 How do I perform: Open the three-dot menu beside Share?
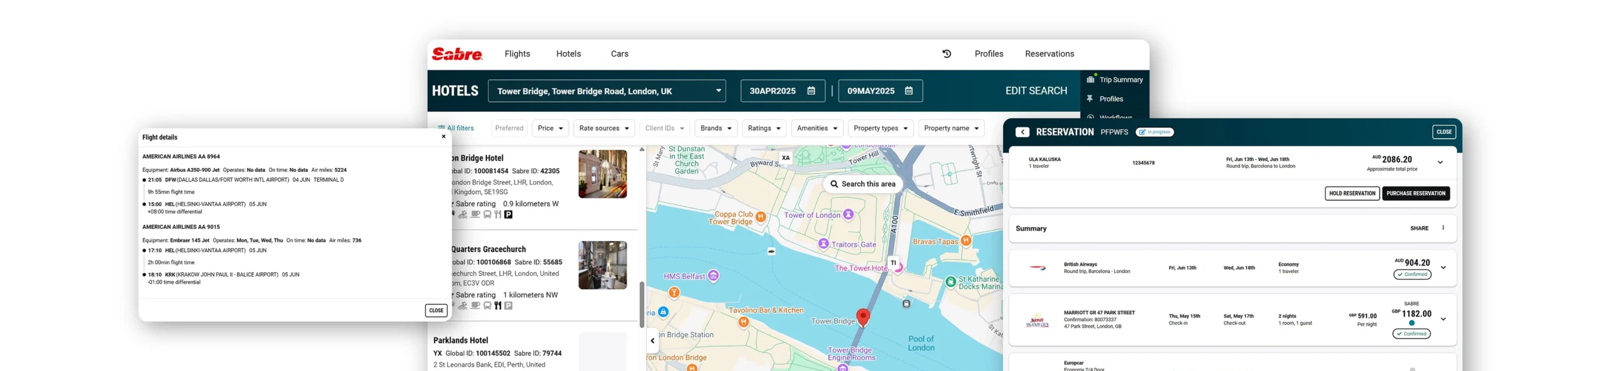point(1443,228)
